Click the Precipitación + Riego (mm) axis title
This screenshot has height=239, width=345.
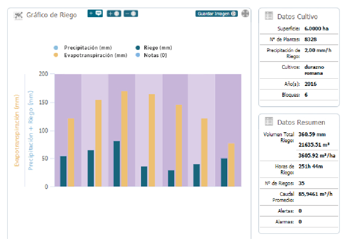point(31,131)
